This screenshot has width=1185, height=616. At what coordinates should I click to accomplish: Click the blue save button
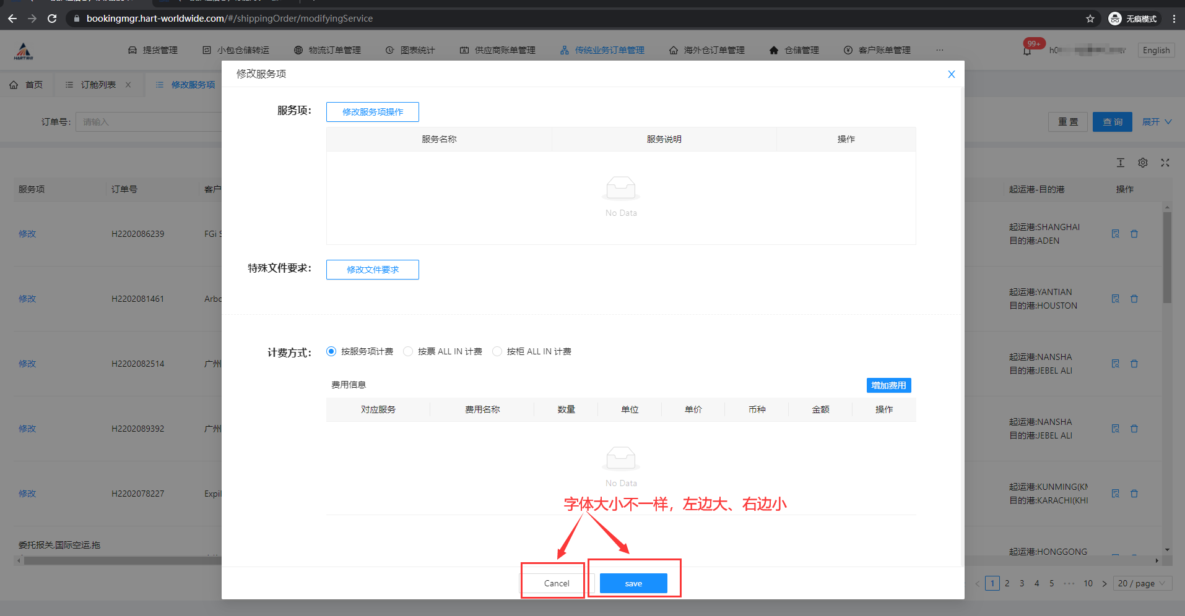(633, 583)
